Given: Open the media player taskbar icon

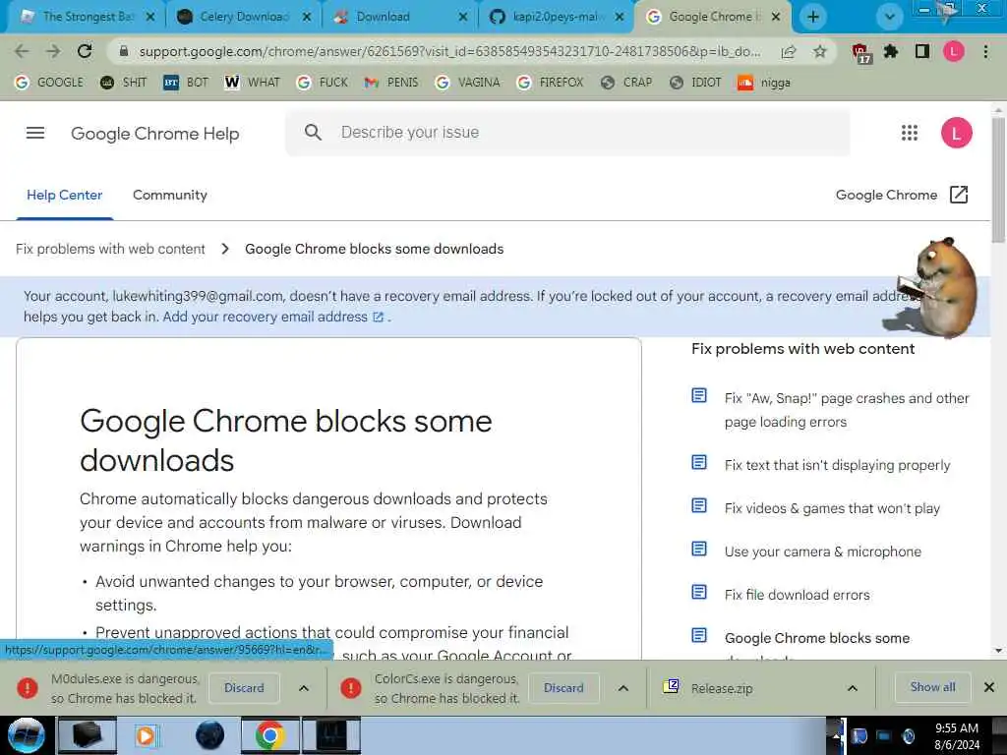Looking at the screenshot, I should point(146,735).
